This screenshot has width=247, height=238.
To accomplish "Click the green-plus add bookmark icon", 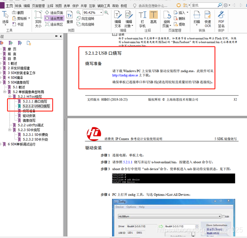I will (x=10, y=43).
